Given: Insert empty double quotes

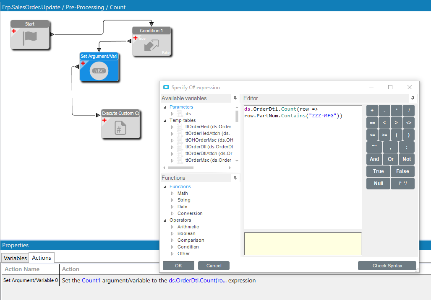Looking at the screenshot, I should click(x=374, y=147).
